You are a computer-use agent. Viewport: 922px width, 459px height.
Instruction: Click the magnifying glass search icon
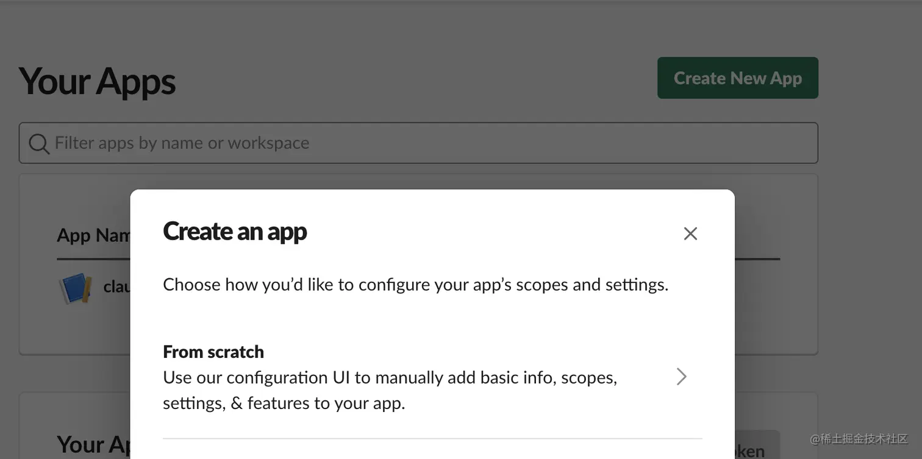(x=39, y=144)
